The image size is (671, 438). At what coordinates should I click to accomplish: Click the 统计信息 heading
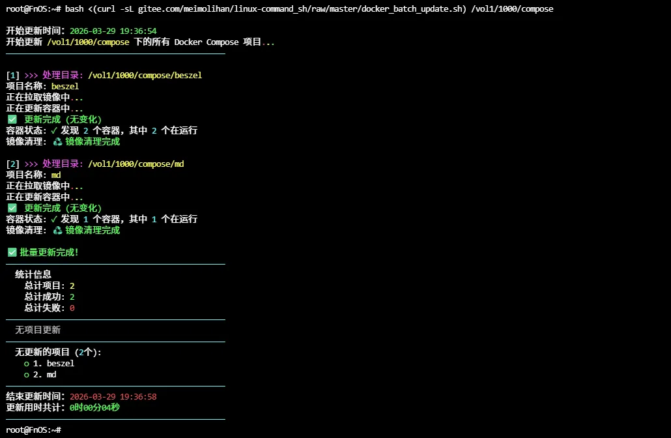tap(33, 274)
